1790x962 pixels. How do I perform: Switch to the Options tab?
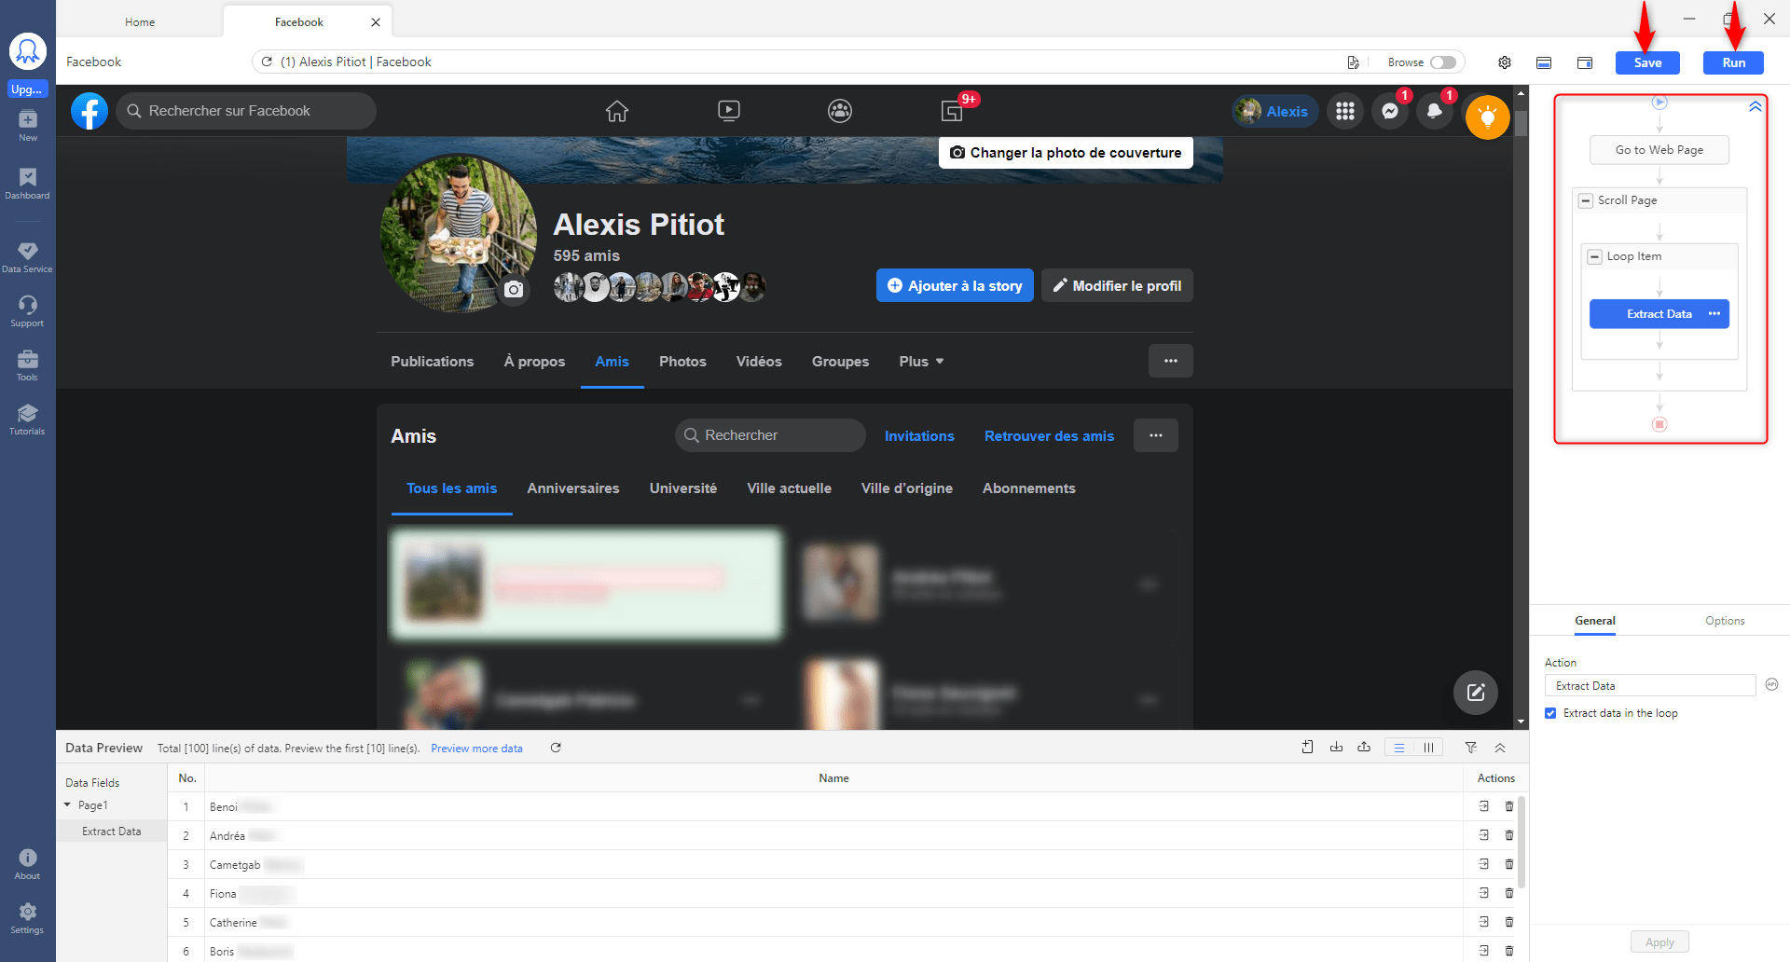tap(1724, 621)
